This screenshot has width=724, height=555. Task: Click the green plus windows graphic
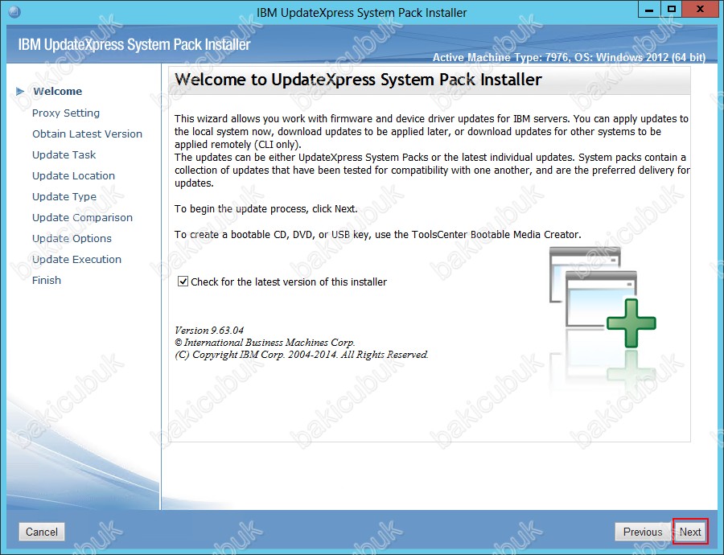[x=603, y=298]
